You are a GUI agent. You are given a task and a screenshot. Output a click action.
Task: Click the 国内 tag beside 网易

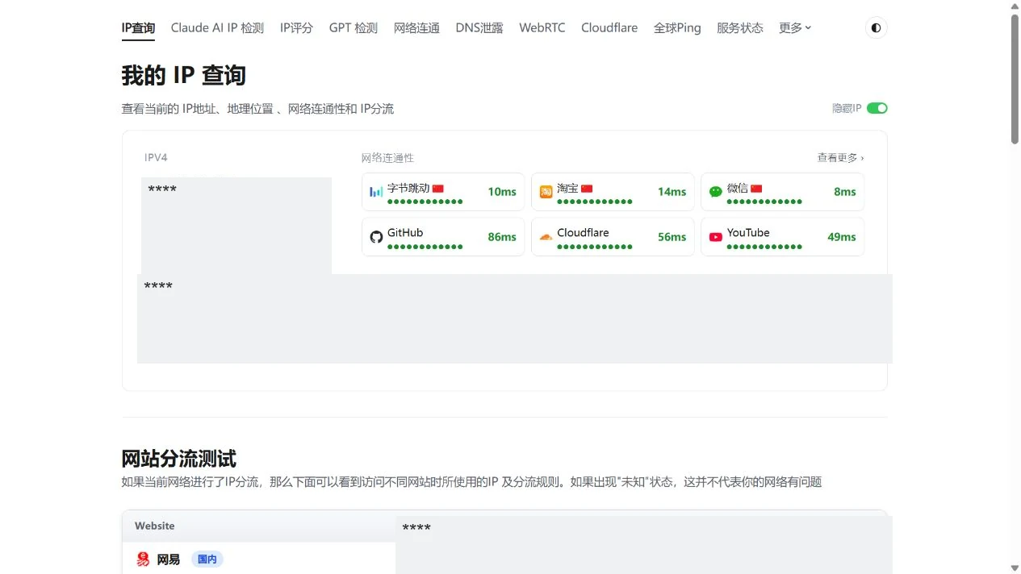coord(207,559)
